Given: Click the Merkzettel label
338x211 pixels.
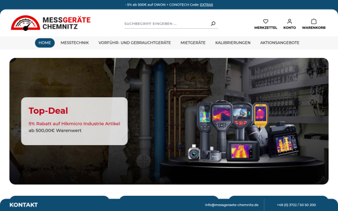Looking at the screenshot, I should pos(265,28).
